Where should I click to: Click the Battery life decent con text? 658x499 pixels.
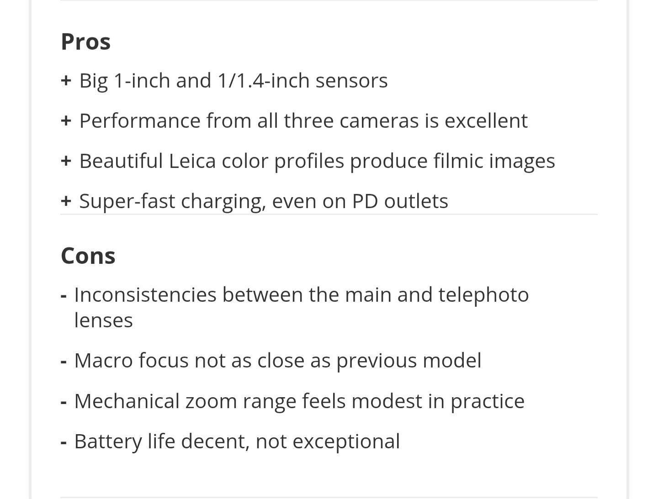point(237,441)
